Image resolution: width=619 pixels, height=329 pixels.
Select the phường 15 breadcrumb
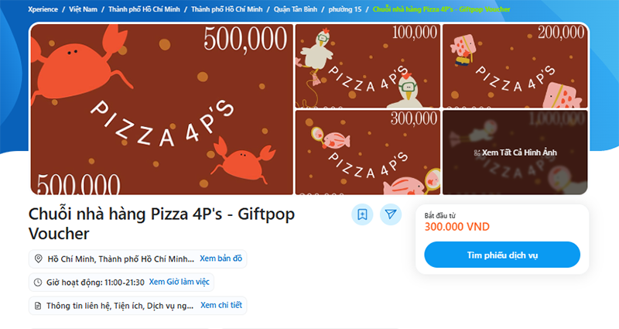click(344, 9)
